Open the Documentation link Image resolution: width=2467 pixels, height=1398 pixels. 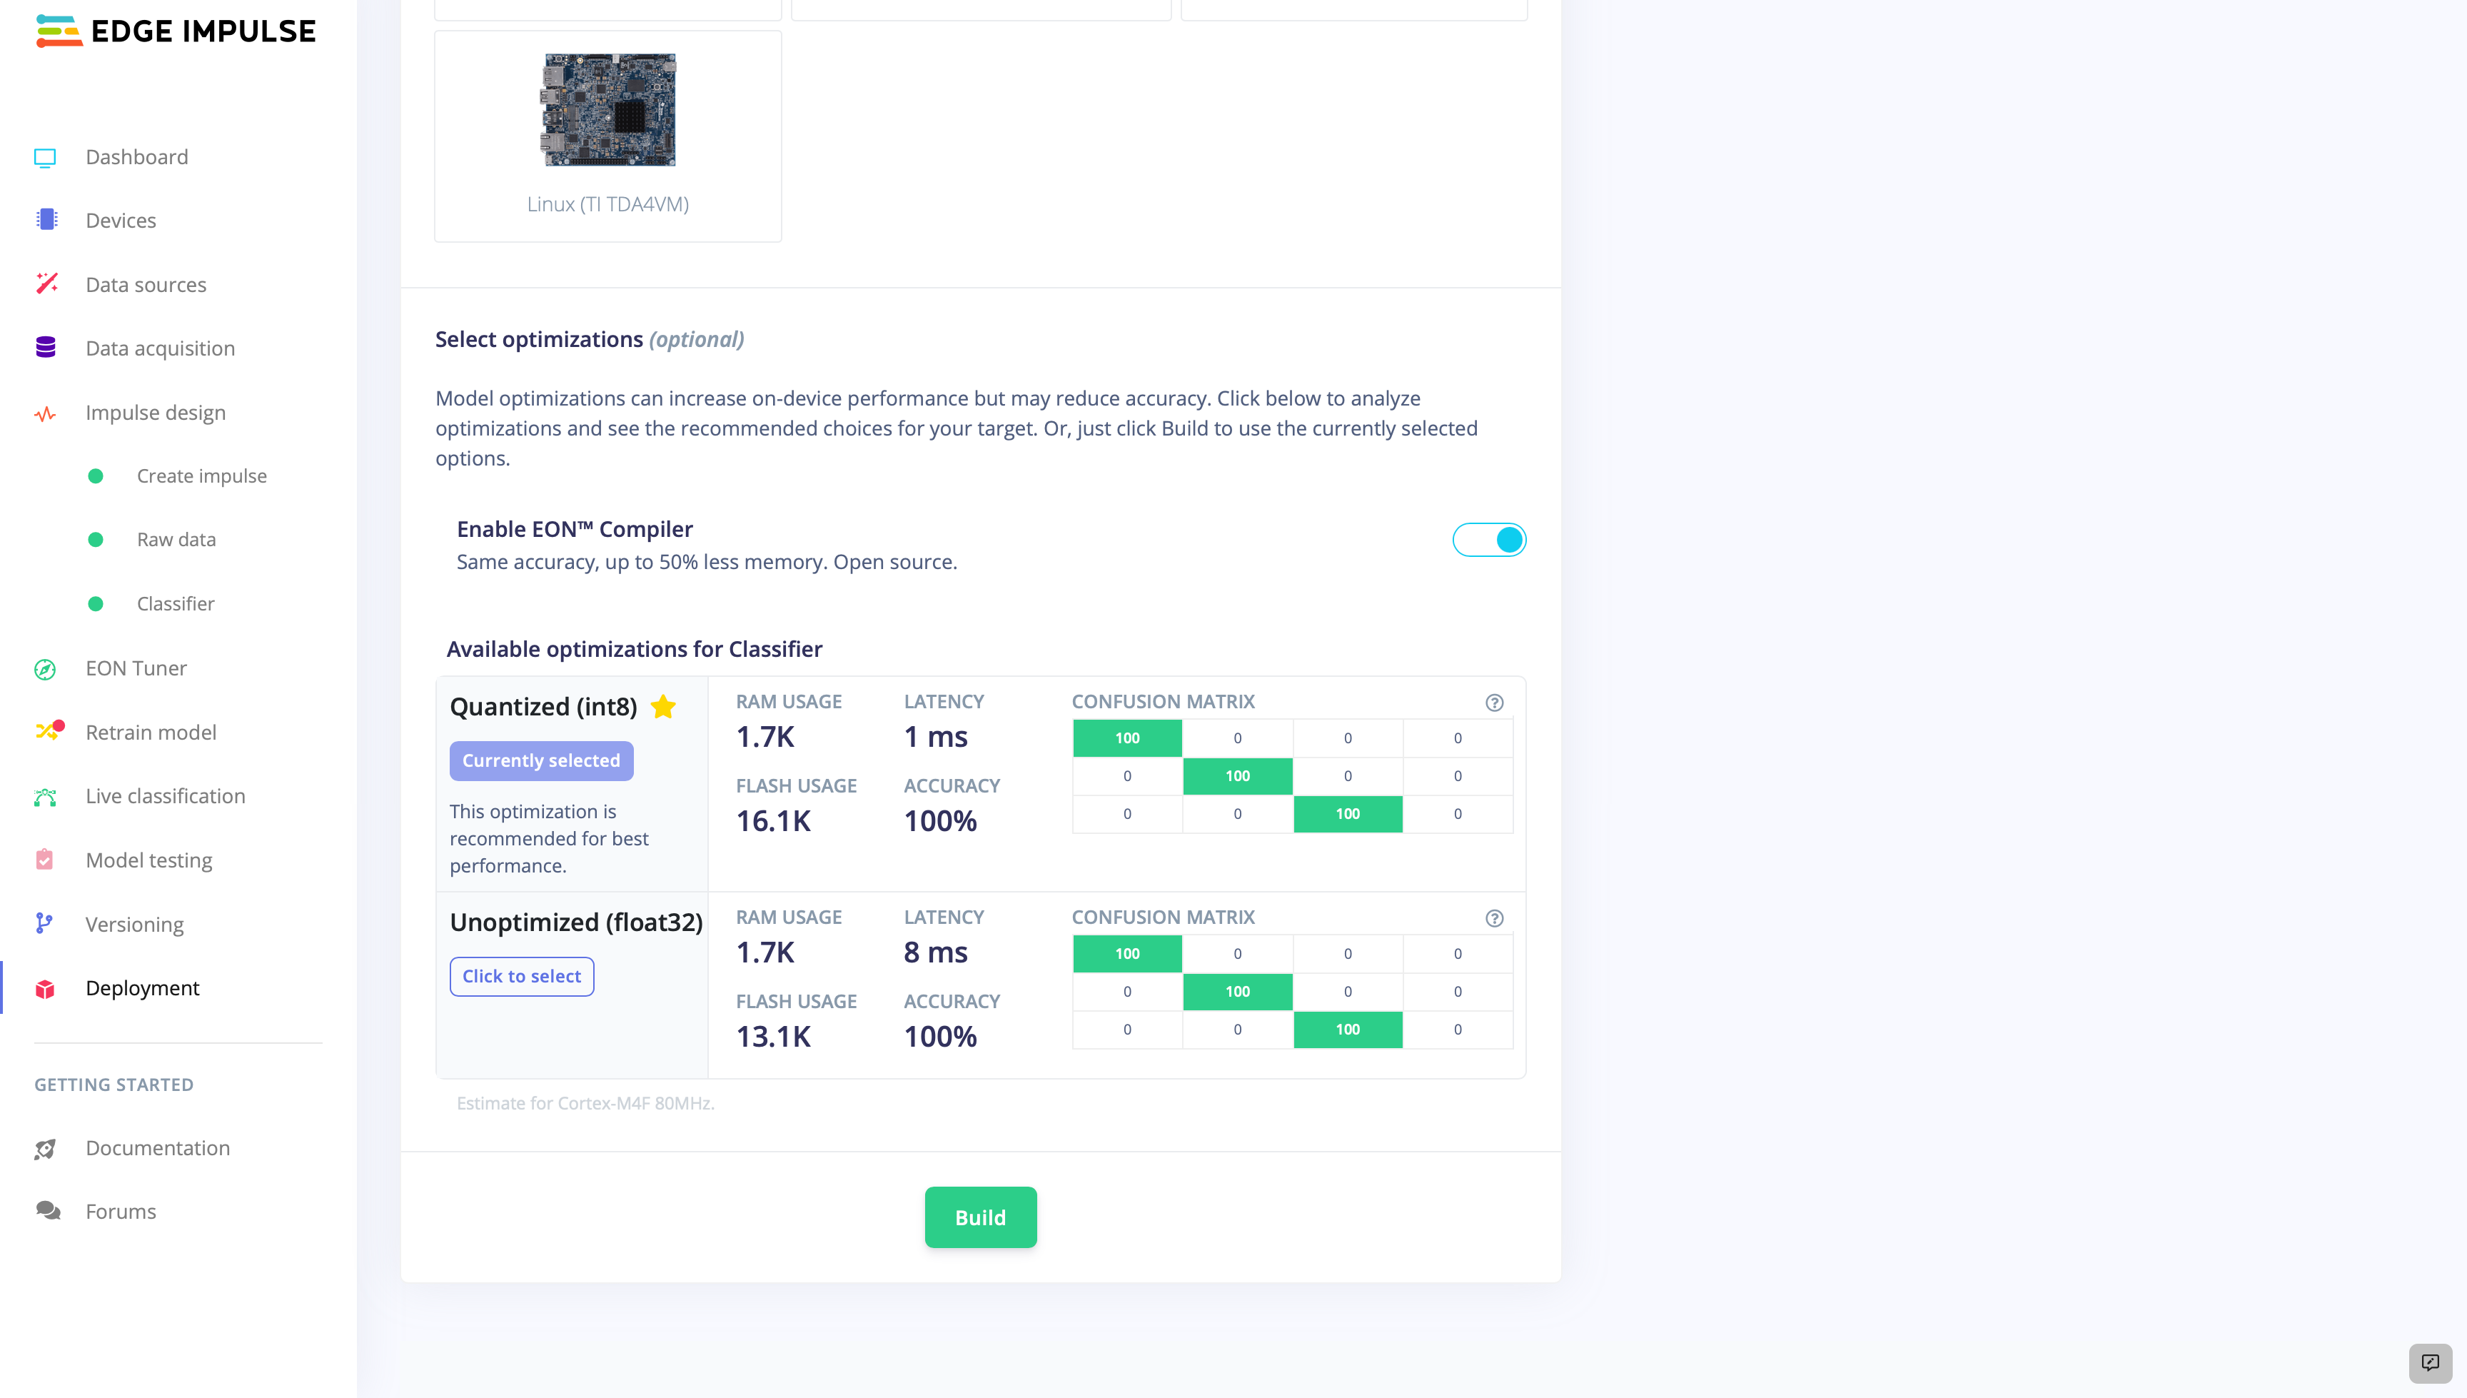point(158,1148)
